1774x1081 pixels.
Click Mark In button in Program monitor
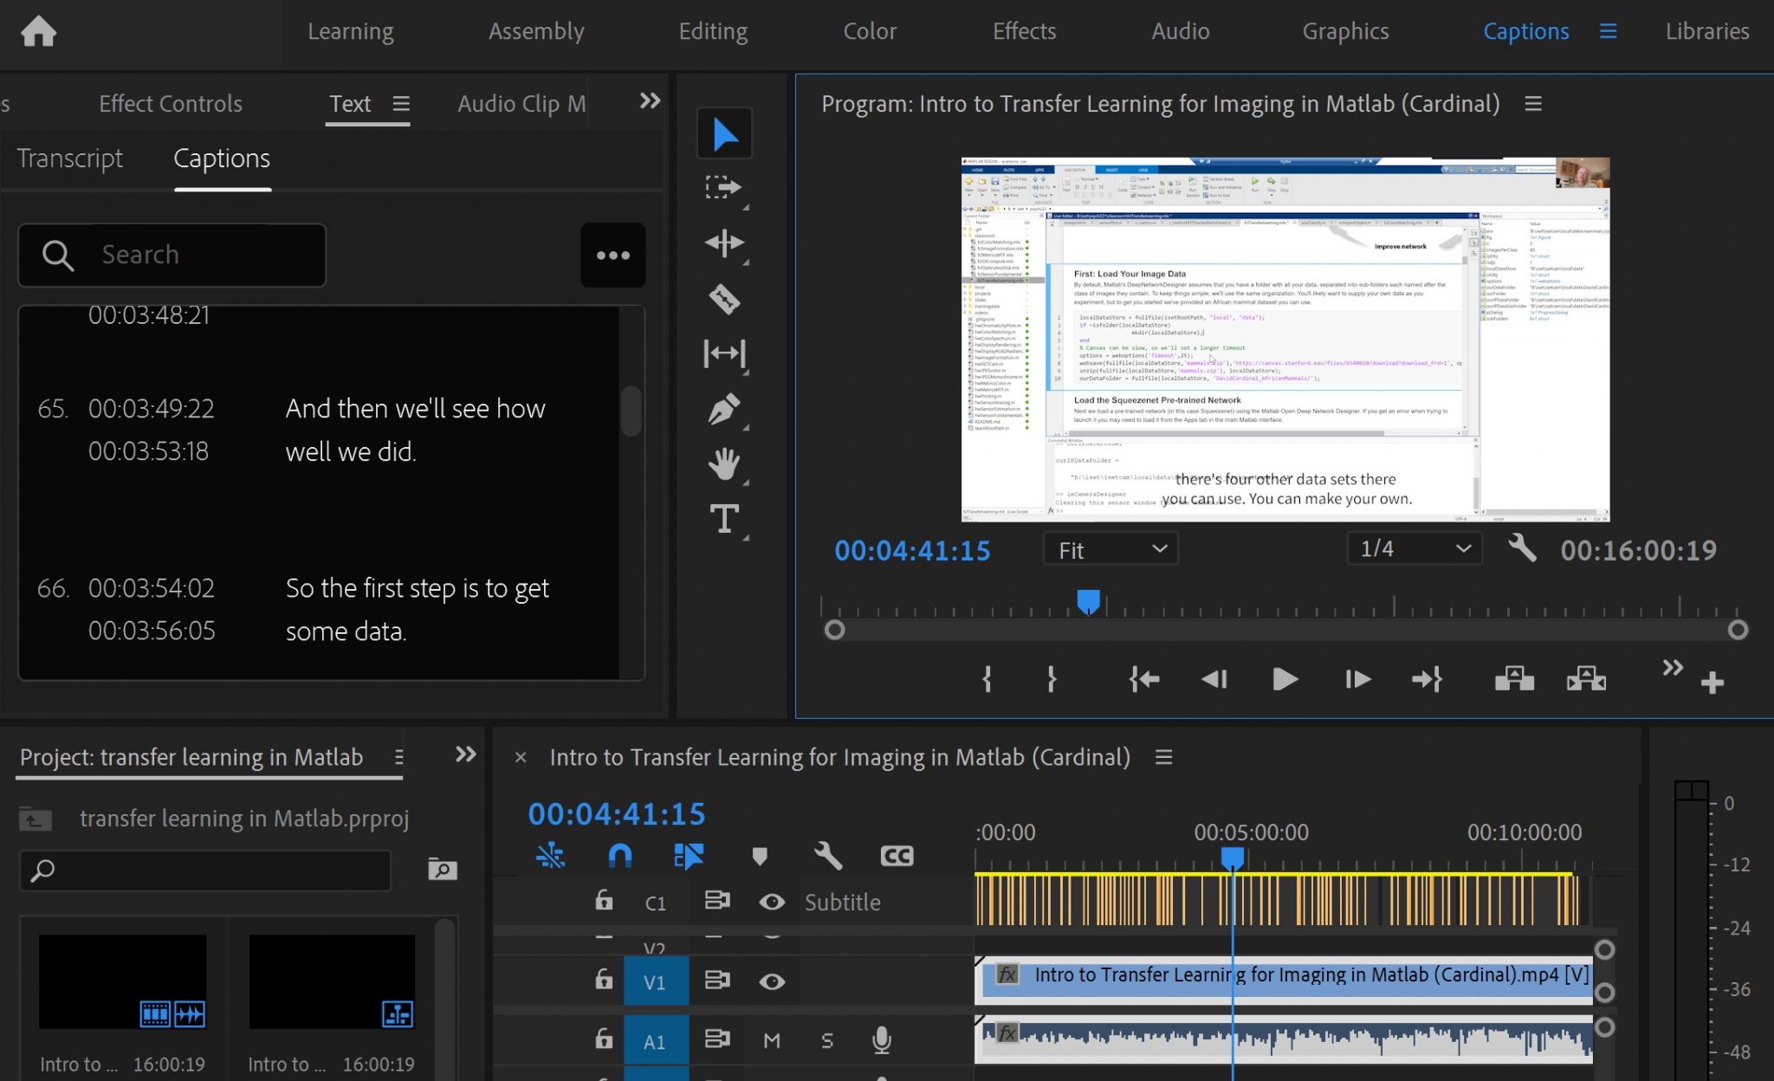[x=987, y=679]
